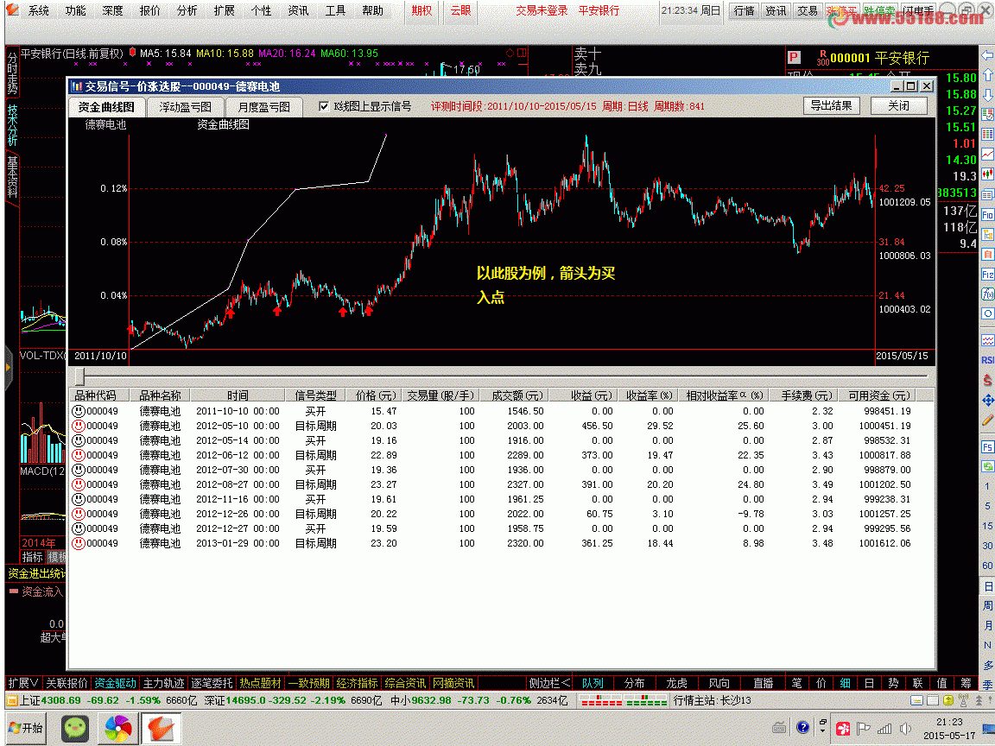995x746 pixels.
Task: Open the wavy lines indicator icon
Action: click(987, 341)
